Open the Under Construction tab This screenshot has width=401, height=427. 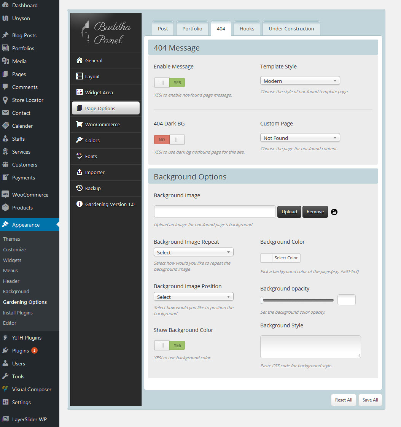(x=291, y=29)
